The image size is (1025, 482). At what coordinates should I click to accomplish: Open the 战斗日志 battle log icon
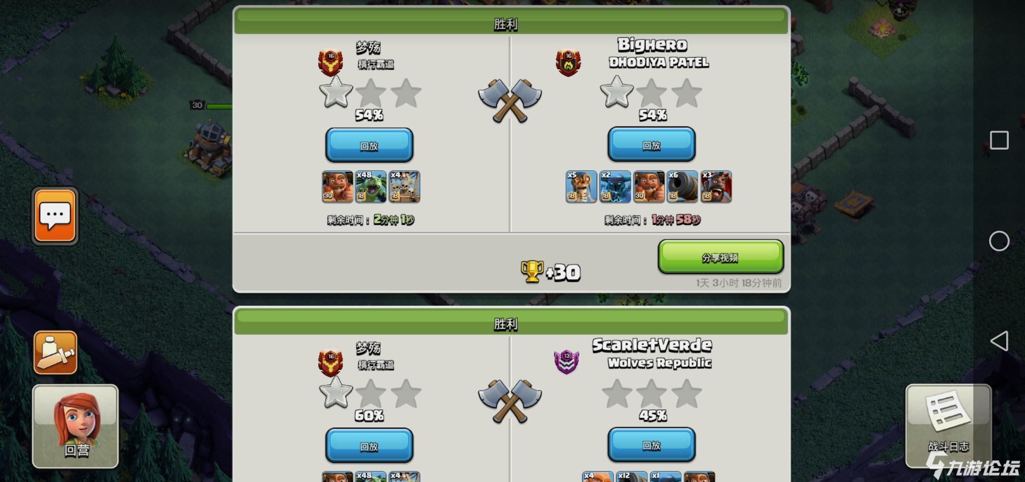(948, 425)
